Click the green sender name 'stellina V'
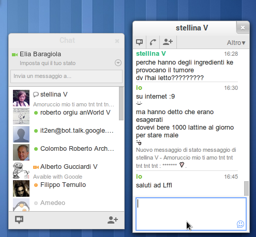Screen dimensions: 256x237 tap(151, 54)
